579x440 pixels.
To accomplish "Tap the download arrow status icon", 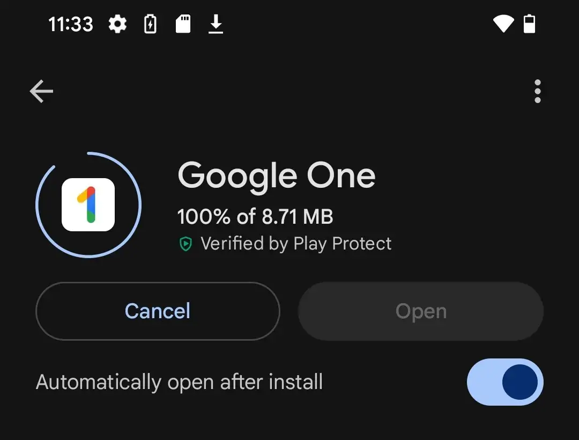I will [216, 24].
